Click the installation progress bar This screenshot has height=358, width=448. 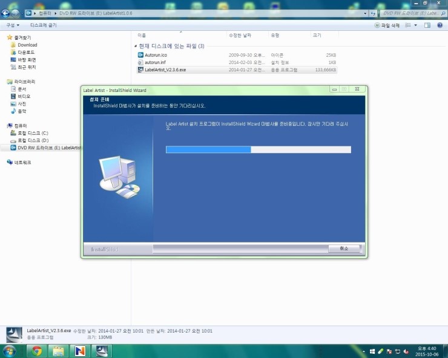pos(258,149)
